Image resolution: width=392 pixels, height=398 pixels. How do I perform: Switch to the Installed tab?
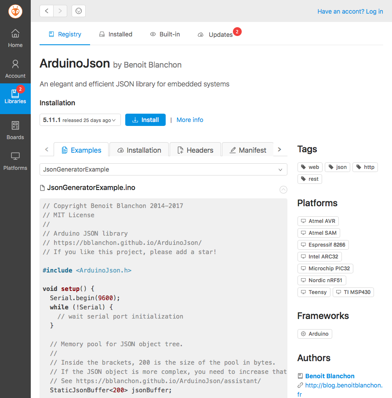[116, 34]
